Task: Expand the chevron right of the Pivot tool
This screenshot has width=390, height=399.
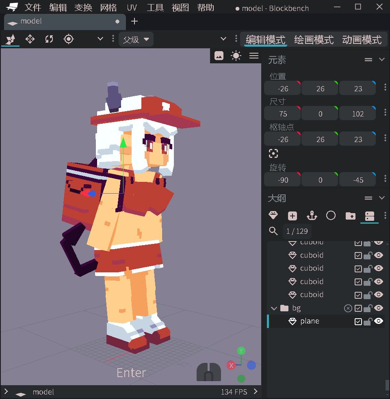Action: [x=100, y=39]
